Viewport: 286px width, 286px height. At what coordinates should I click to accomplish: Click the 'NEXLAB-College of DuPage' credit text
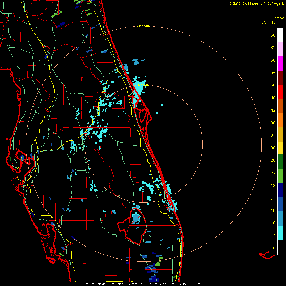pos(254,3)
